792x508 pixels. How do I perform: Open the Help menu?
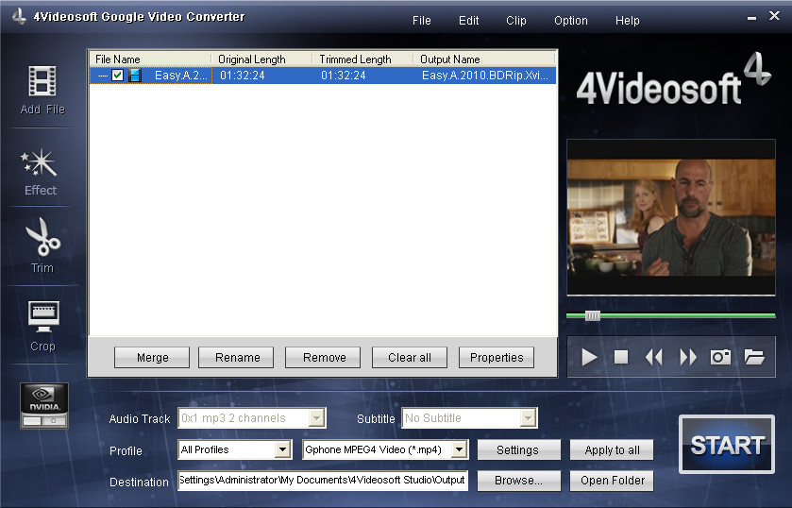(628, 21)
